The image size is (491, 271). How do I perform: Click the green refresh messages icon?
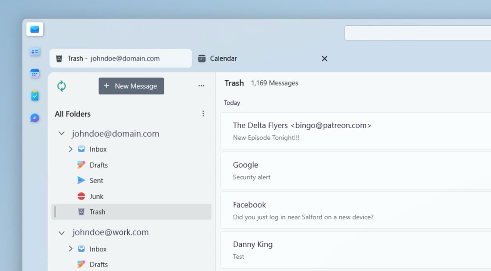[61, 86]
